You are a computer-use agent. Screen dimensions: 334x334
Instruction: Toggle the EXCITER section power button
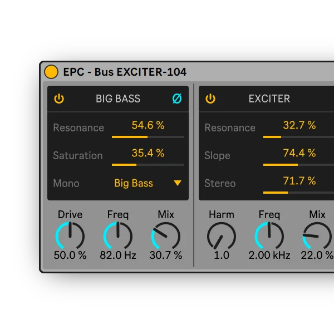pyautogui.click(x=210, y=99)
